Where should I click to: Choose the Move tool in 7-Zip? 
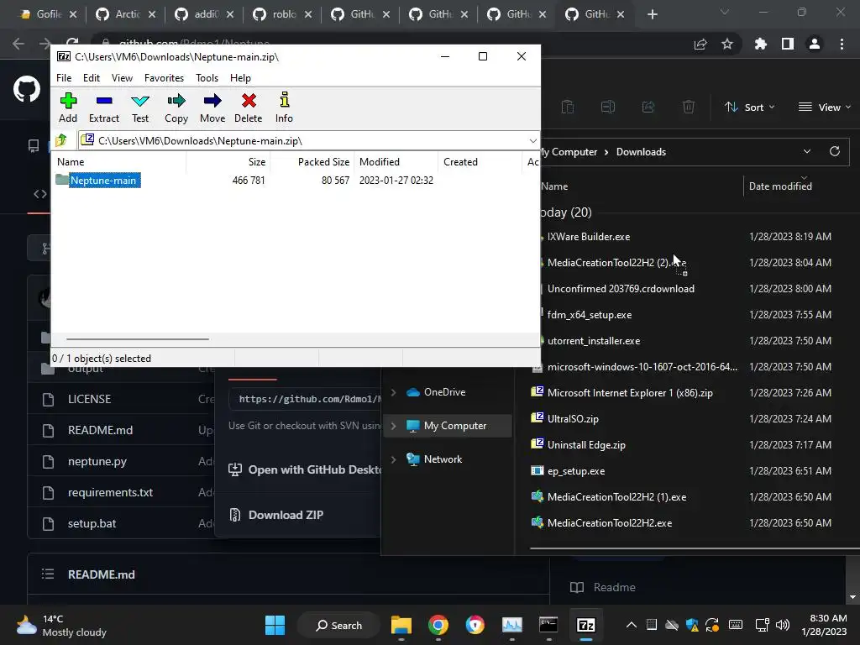click(x=212, y=107)
